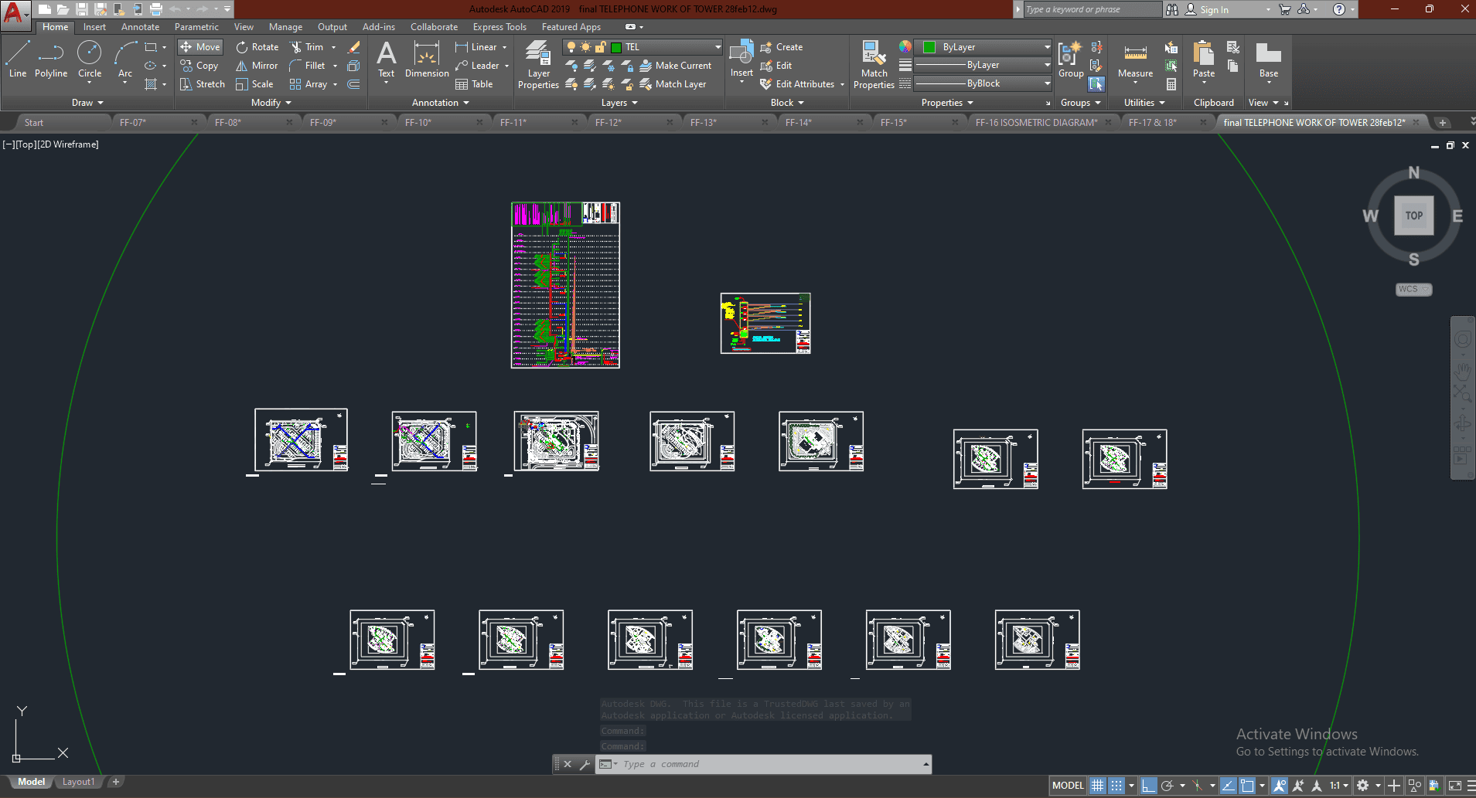Toggle grid display in status bar
This screenshot has width=1476, height=798.
[1097, 786]
